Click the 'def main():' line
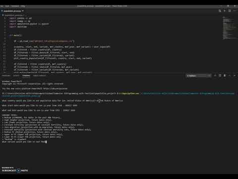The height and width of the screenshot is (179, 238). (16, 35)
